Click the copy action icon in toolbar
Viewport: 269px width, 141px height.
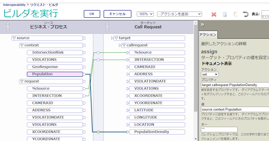click(225, 14)
